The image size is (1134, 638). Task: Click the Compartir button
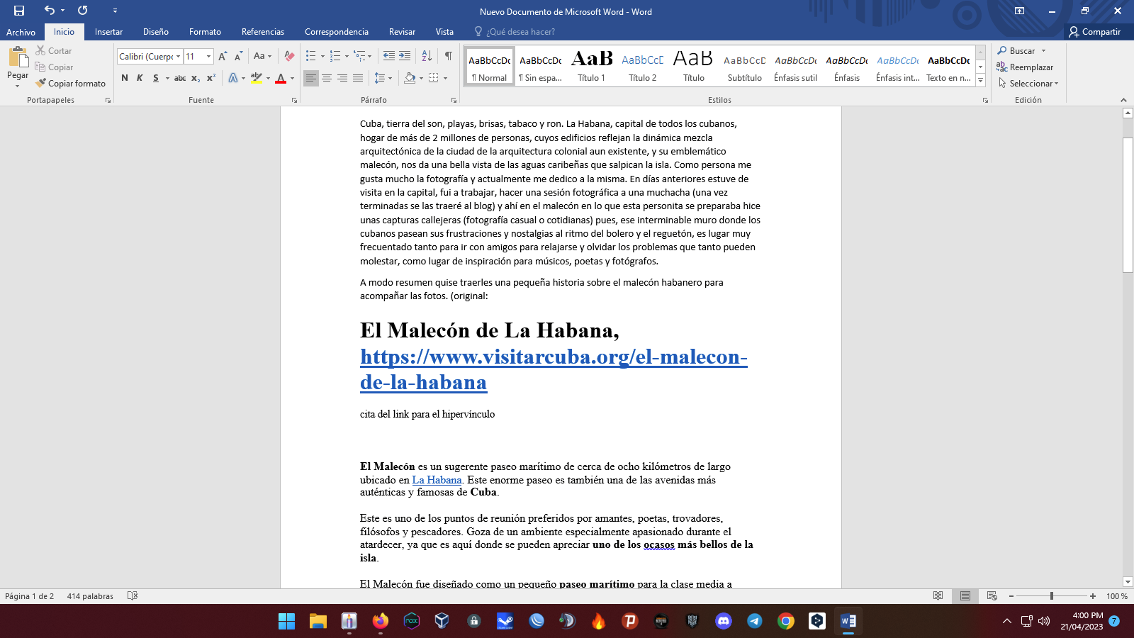[1095, 32]
